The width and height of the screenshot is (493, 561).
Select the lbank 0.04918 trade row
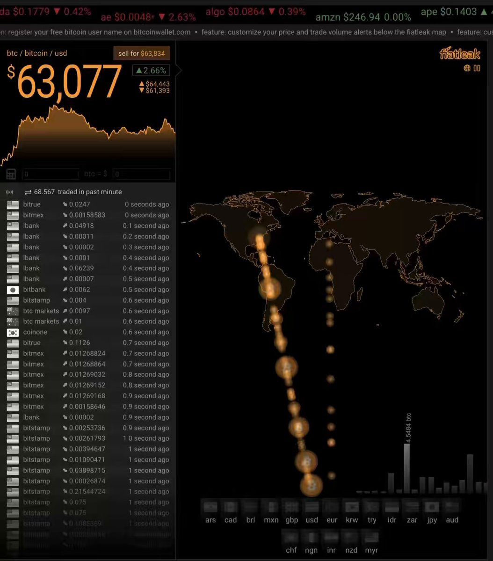[87, 226]
